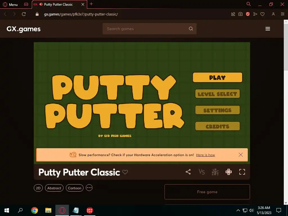This screenshot has height=216, width=288.
Task: Select the Putty Putter Classic tab
Action: (x=58, y=4)
